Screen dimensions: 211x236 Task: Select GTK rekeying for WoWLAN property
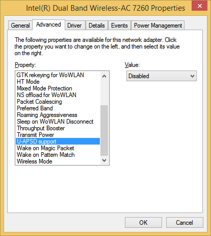click(58, 75)
